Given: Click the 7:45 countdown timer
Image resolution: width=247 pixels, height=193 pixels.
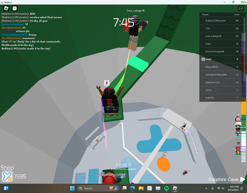Looking at the screenshot, I should [123, 22].
